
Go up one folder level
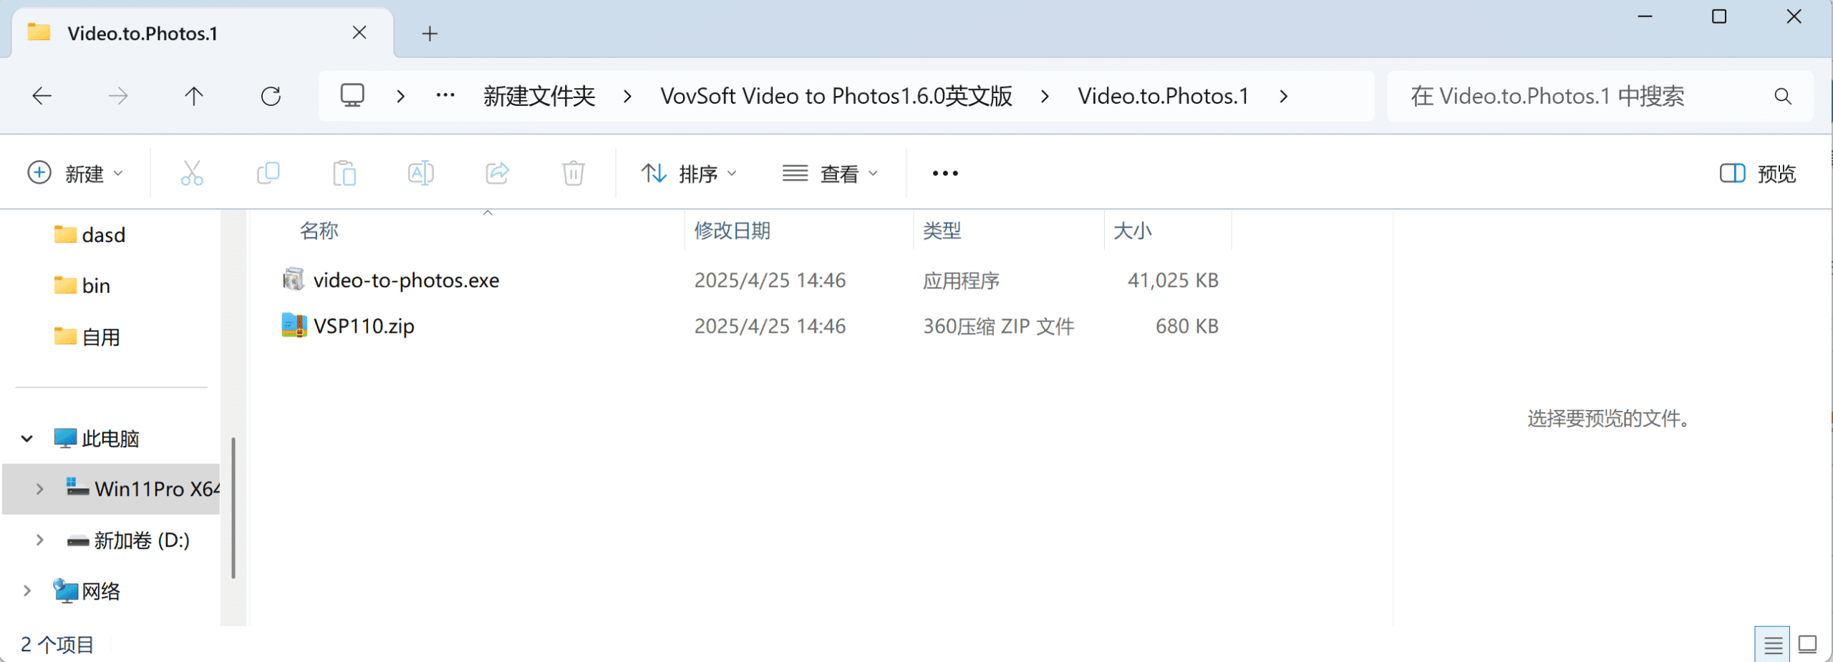click(x=194, y=96)
